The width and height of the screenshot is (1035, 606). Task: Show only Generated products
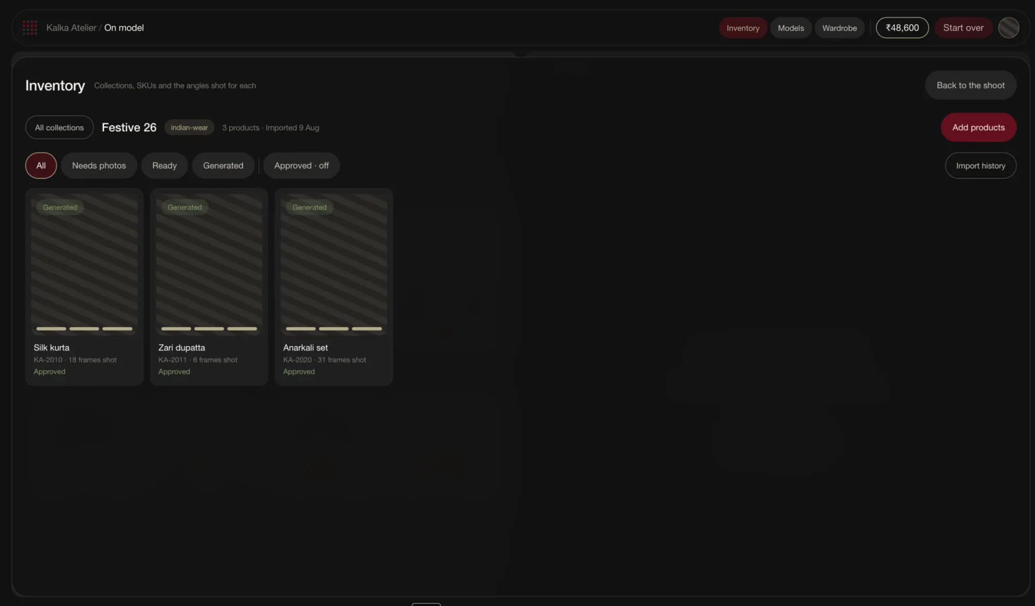click(223, 166)
